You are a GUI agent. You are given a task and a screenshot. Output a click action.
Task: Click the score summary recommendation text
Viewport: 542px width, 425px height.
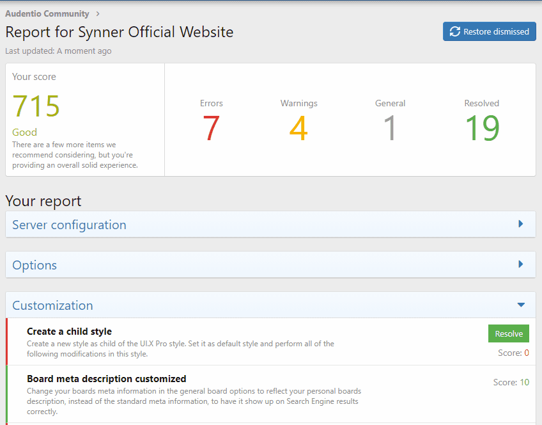(75, 155)
